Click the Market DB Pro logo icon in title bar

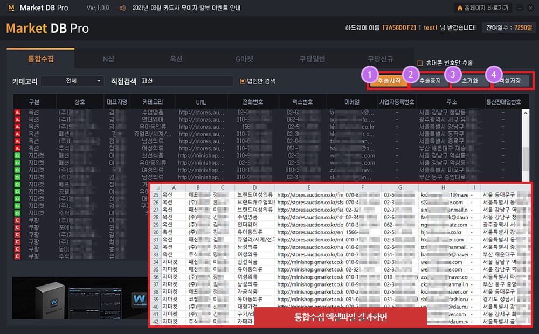coord(11,8)
